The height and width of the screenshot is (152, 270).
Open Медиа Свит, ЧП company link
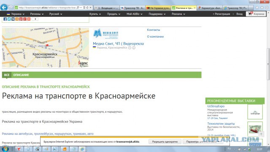[x=118, y=43]
